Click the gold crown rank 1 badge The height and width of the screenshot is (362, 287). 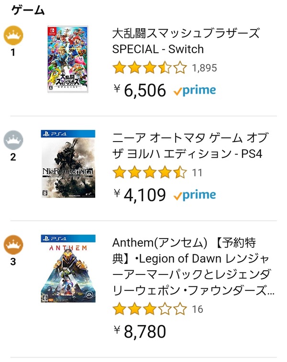(x=13, y=35)
